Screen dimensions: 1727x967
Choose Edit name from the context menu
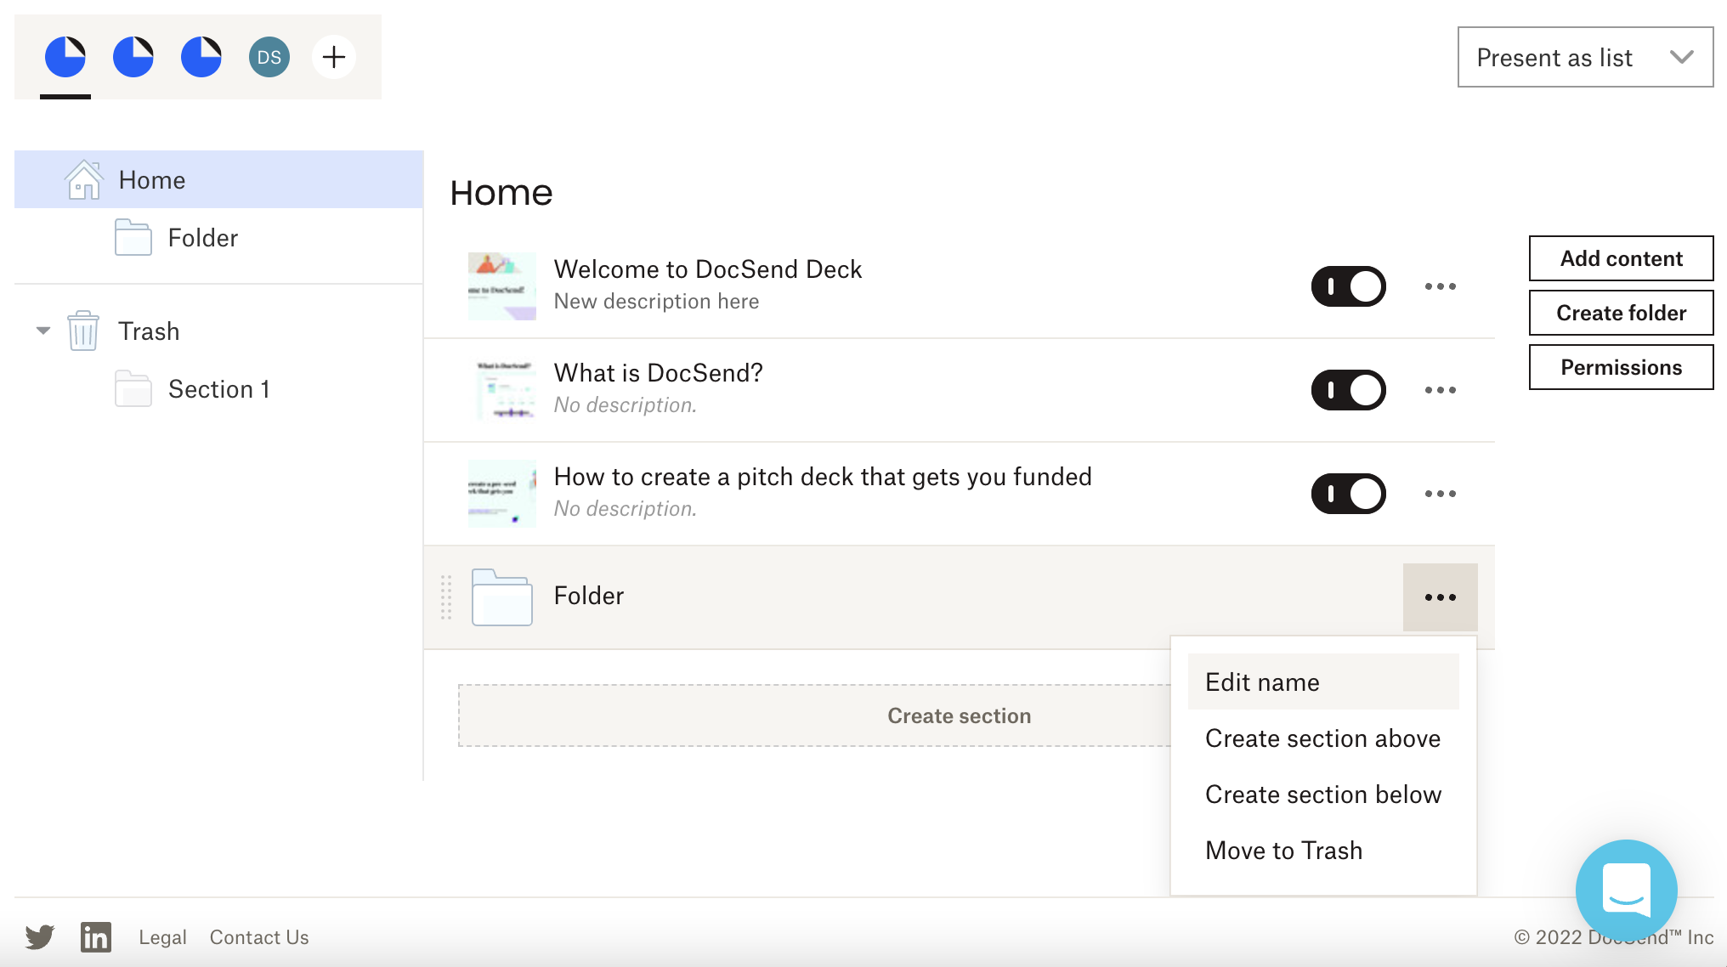click(x=1323, y=682)
